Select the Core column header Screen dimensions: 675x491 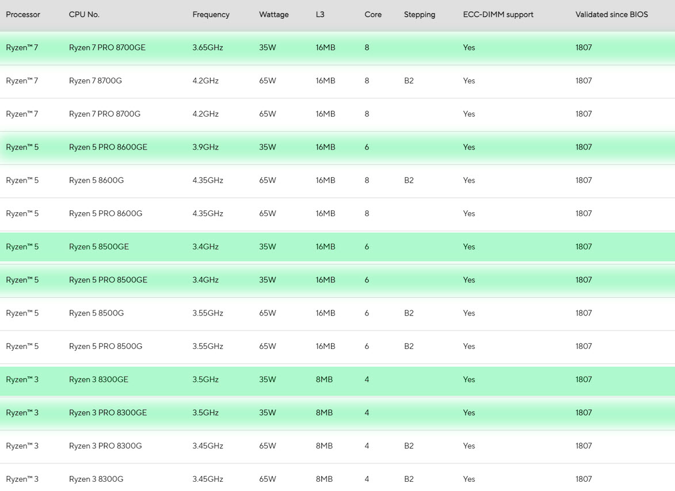(373, 14)
